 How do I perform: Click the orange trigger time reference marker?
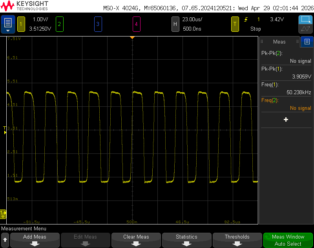[132, 38]
